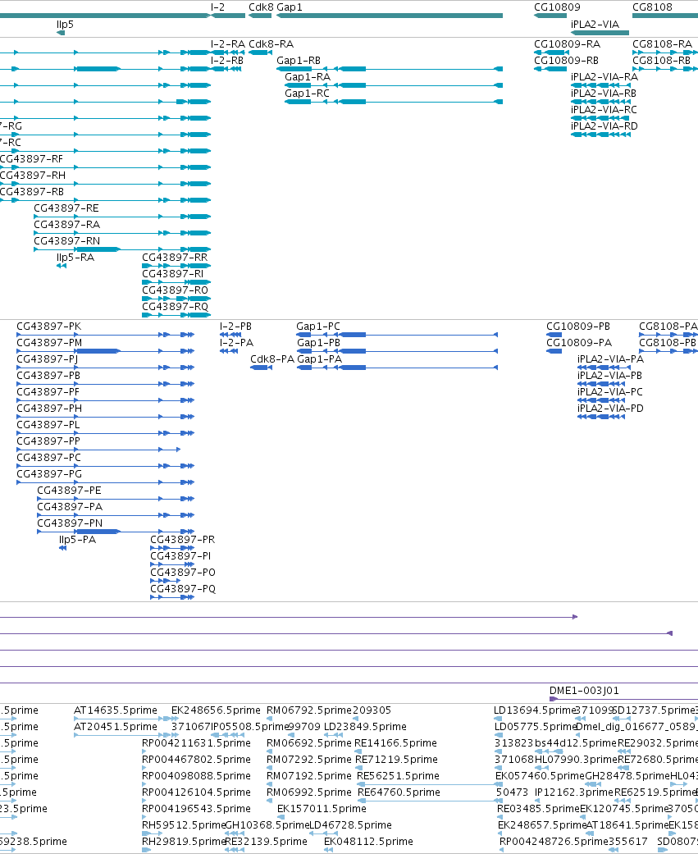Select the CG43897-PO protein label
Viewport: 698px width, 854px height.
pyautogui.click(x=183, y=572)
